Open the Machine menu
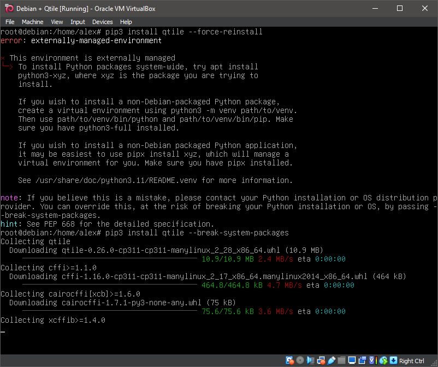The height and width of the screenshot is (367, 438). pyautogui.click(x=32, y=21)
